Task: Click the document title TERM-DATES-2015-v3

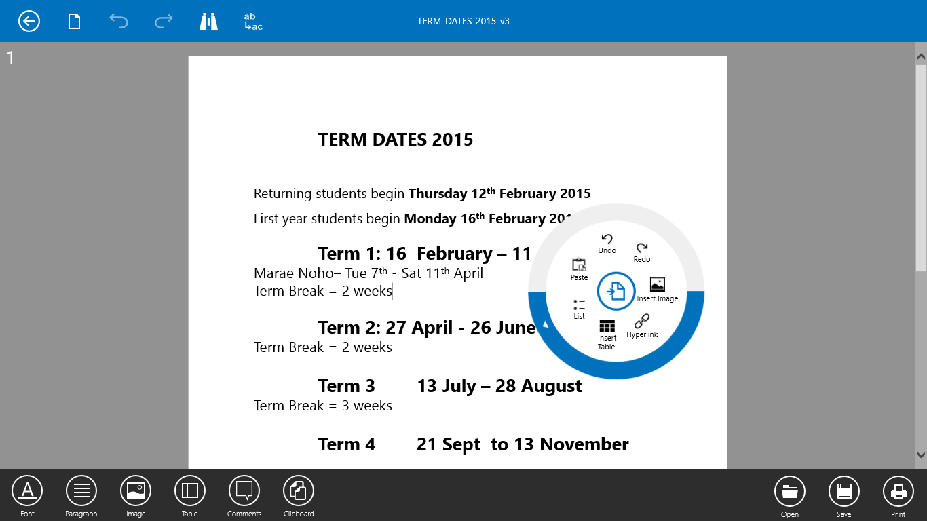Action: (463, 21)
